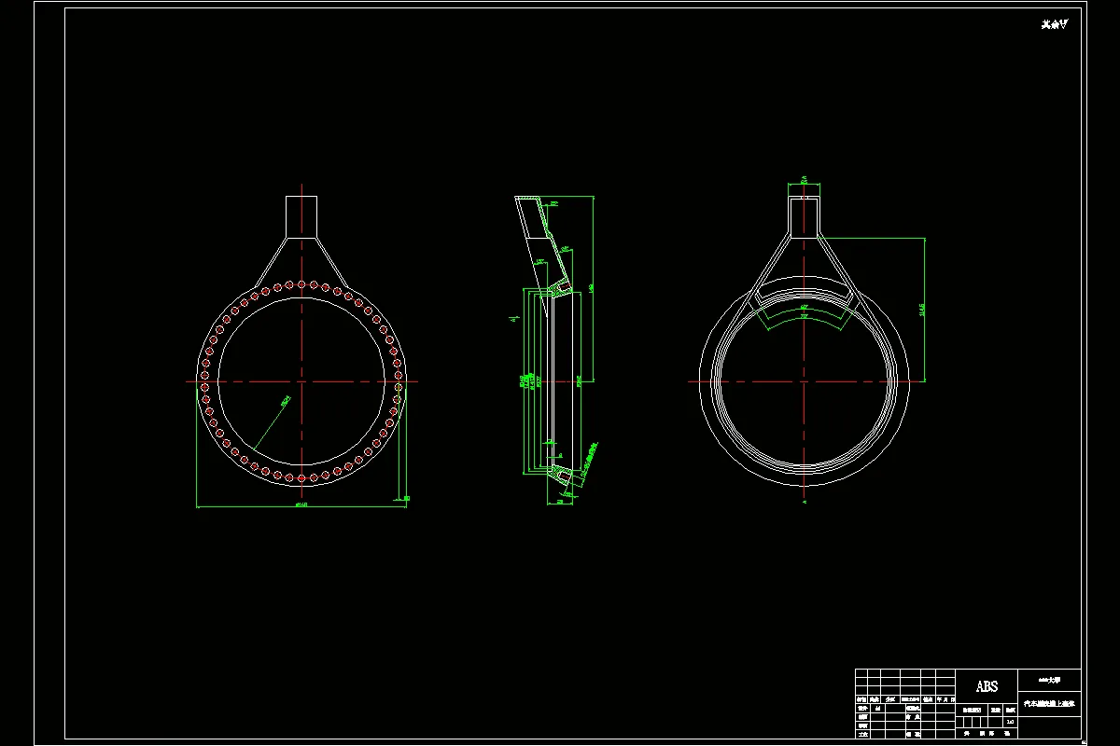Pick the rectangular handle stub of the left view
Screen dimensions: 1120x746
[x=301, y=216]
